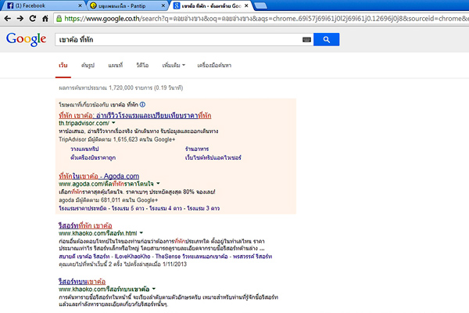Click the ad info icon beside the ads heading
The image size is (469, 313).
[143, 105]
